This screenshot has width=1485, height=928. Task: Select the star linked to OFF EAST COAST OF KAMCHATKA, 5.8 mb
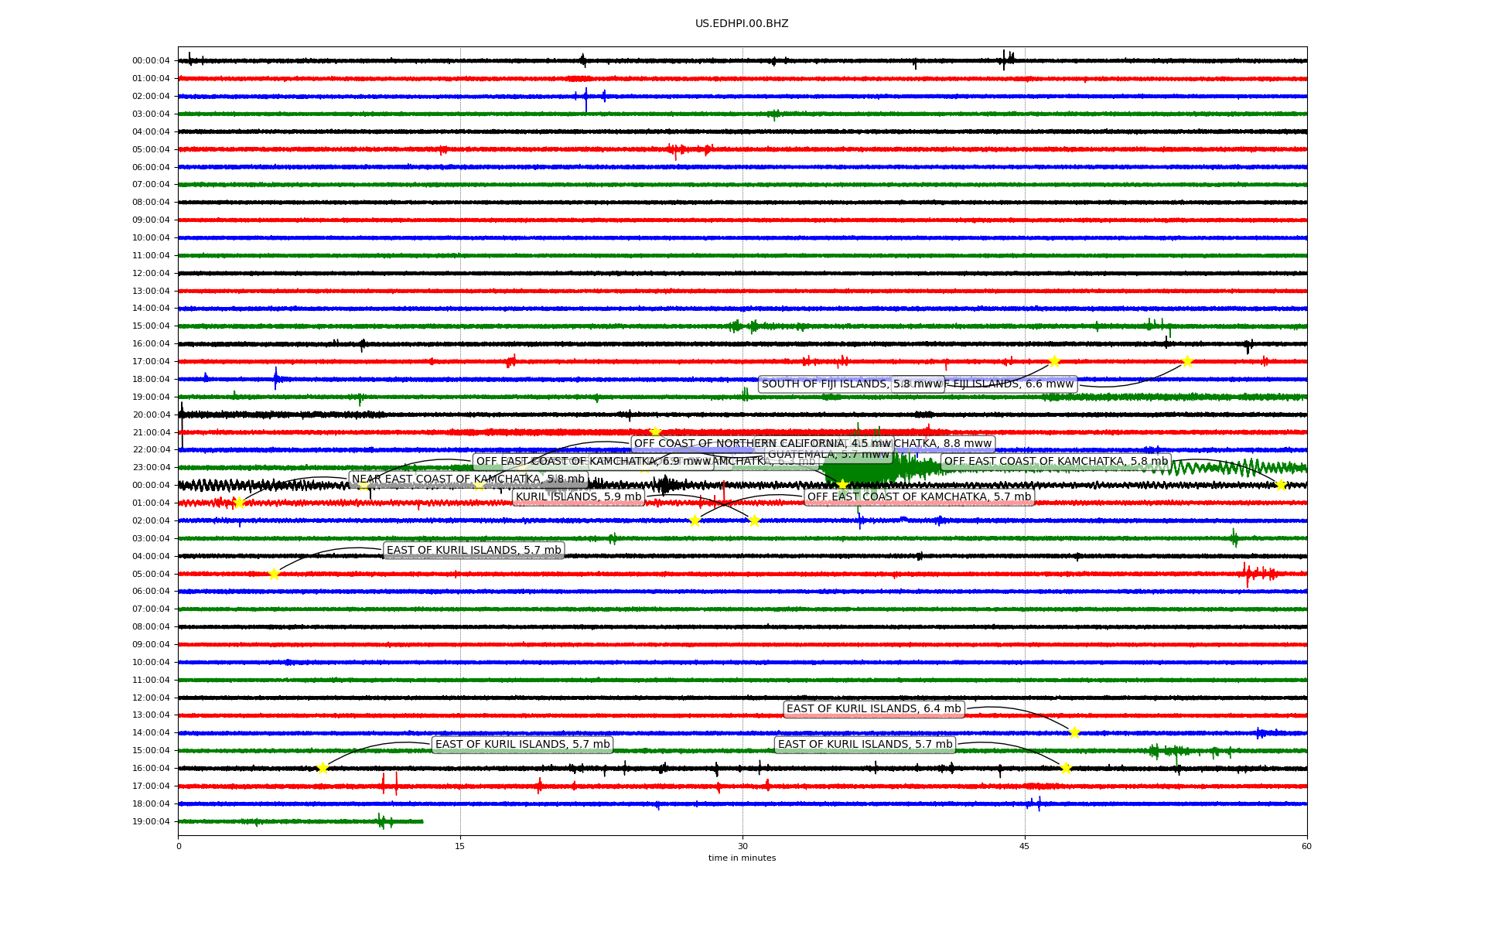1280,485
